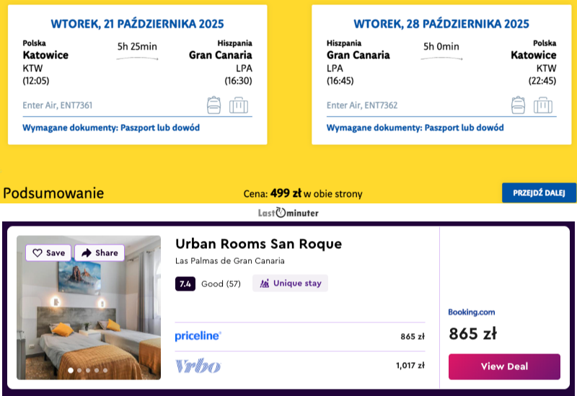Image resolution: width=577 pixels, height=396 pixels.
Task: Open the Urban Rooms San Roque title
Action: coord(258,244)
